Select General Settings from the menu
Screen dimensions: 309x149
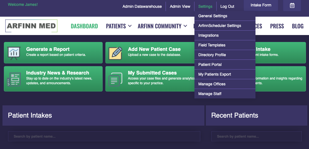tap(213, 16)
